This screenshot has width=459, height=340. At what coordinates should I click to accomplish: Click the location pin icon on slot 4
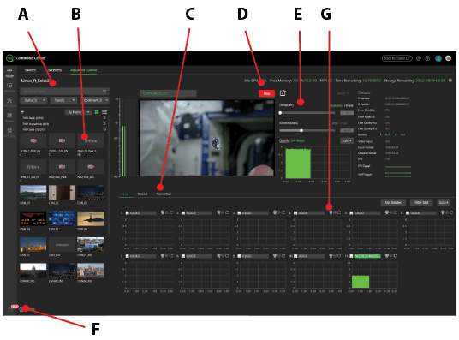331,212
